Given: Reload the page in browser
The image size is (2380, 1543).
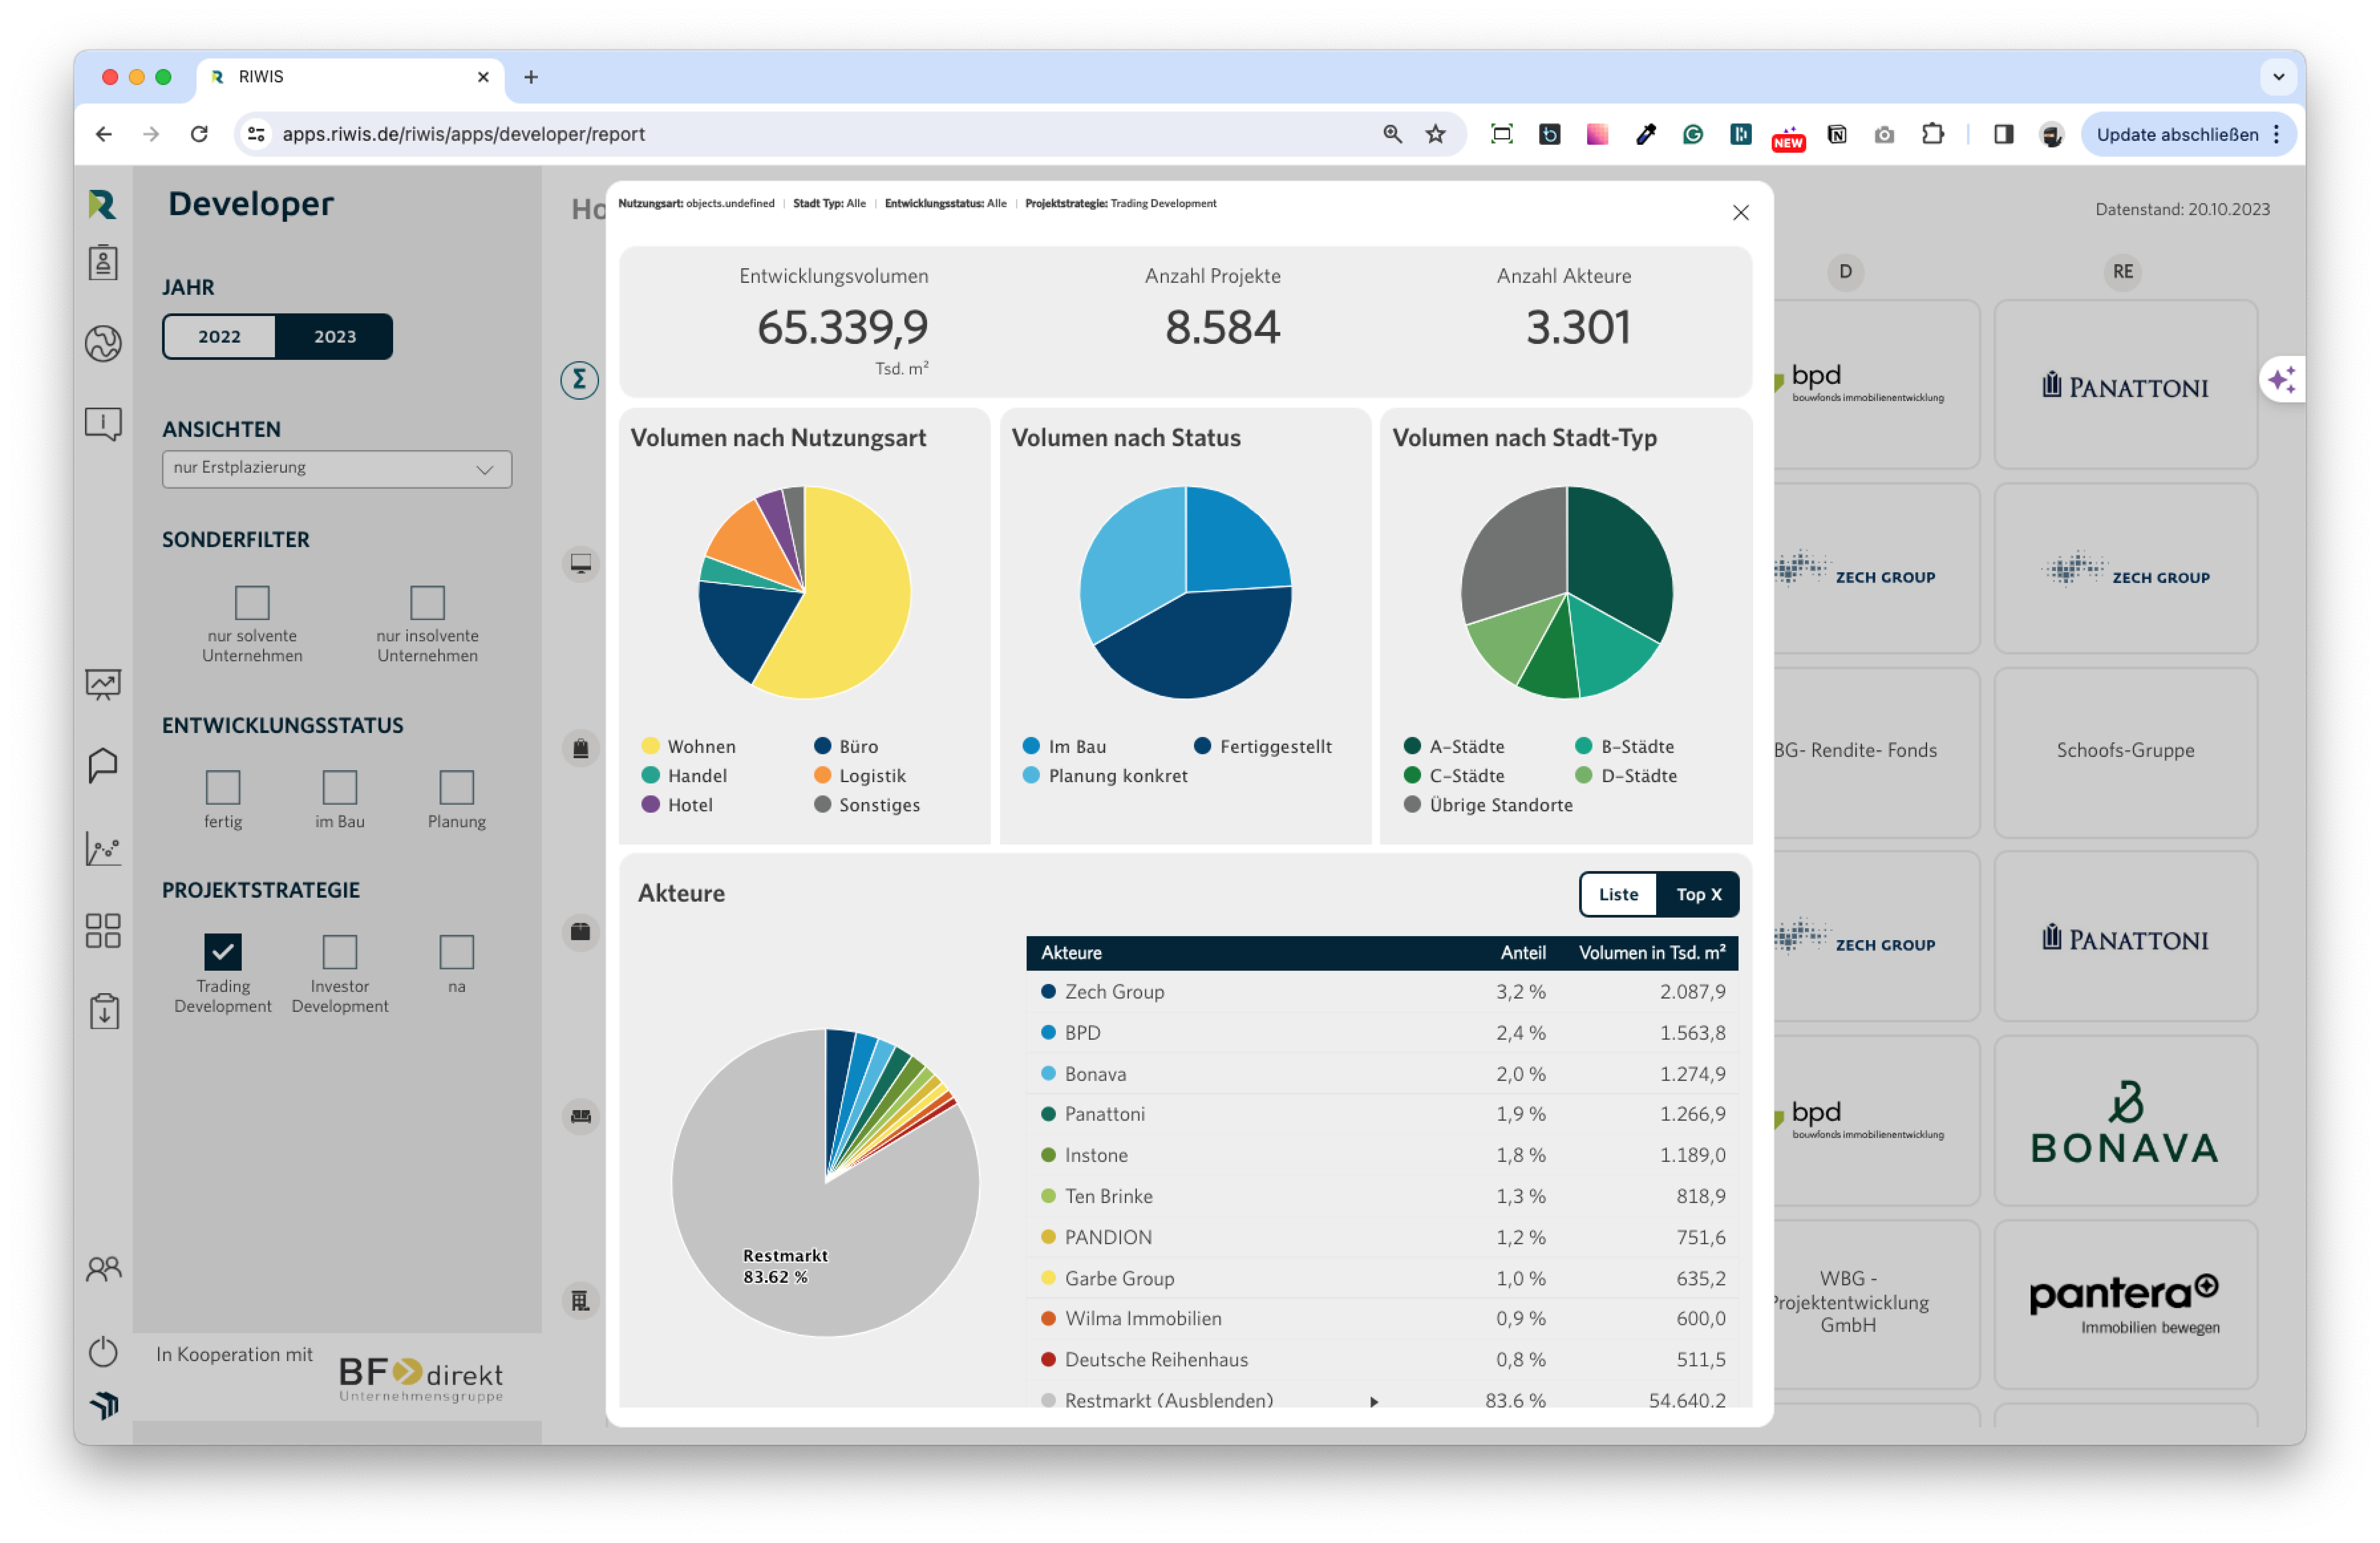Looking at the screenshot, I should (199, 134).
